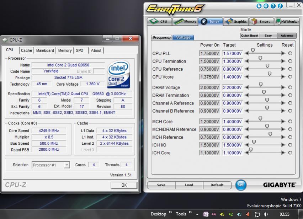Click the DRAM Voltage slider handle
Image resolution: width=303 pixels, height=219 pixels.
tap(260, 84)
